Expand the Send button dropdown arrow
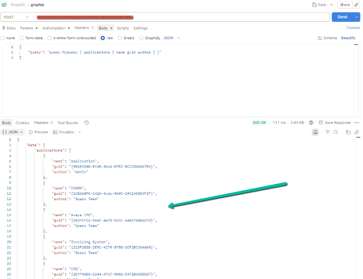Screen dimensions: 363x279 point(356,17)
